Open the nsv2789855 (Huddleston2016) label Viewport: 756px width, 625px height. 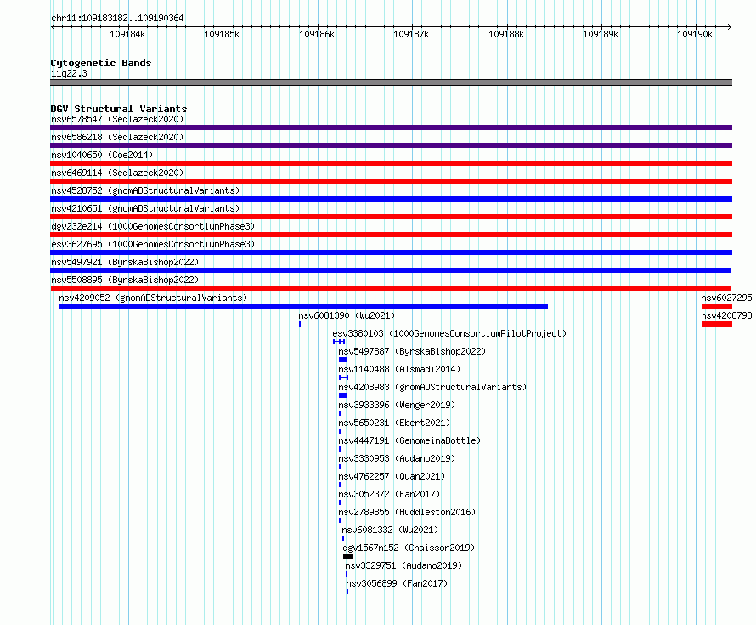407,512
